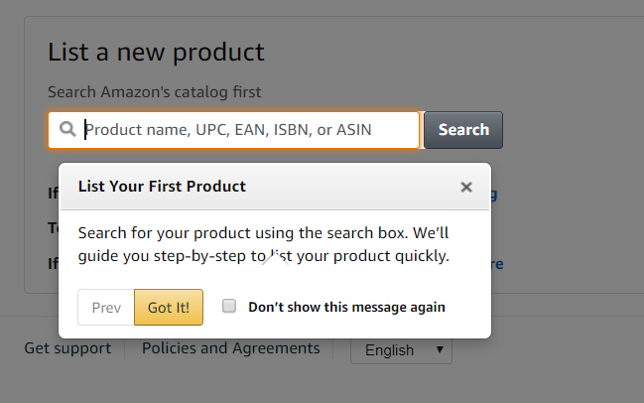
Task: Click the Search Amazon's catalog first text
Action: pyautogui.click(x=155, y=92)
